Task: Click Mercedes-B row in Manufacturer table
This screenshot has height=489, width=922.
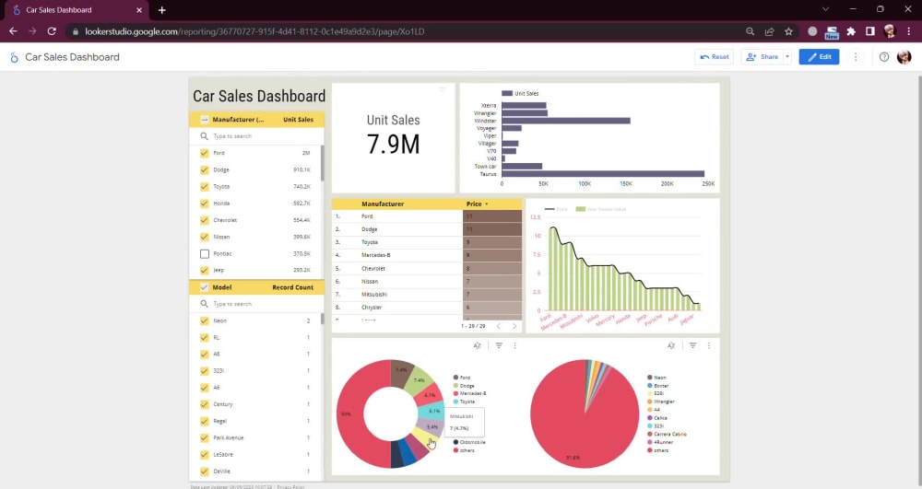Action: click(426, 255)
